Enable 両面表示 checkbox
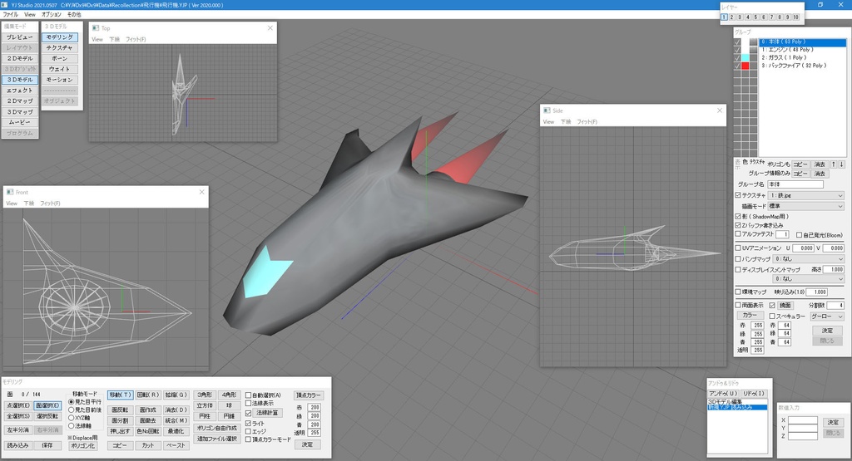This screenshot has height=461, width=852. (738, 305)
